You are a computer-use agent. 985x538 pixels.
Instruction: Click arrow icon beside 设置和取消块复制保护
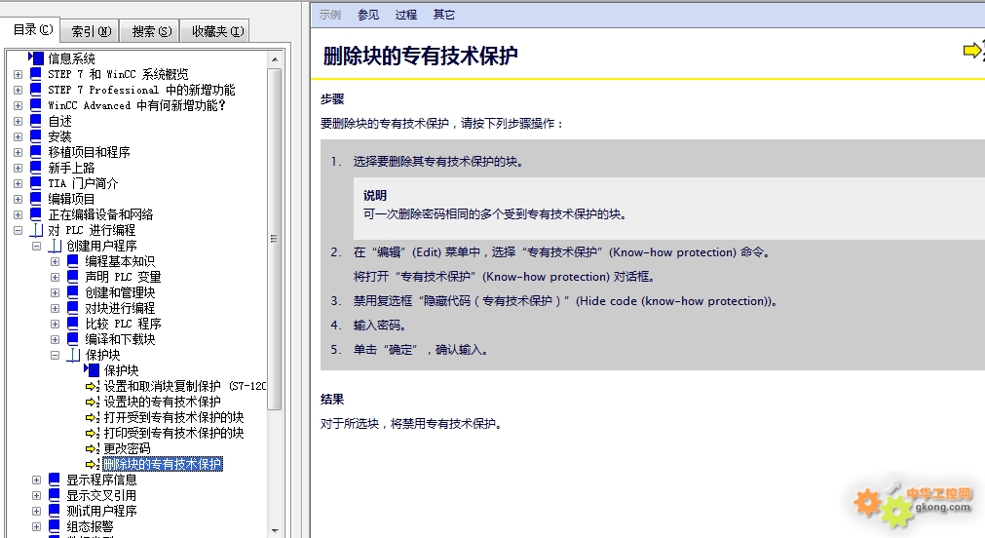click(x=93, y=386)
